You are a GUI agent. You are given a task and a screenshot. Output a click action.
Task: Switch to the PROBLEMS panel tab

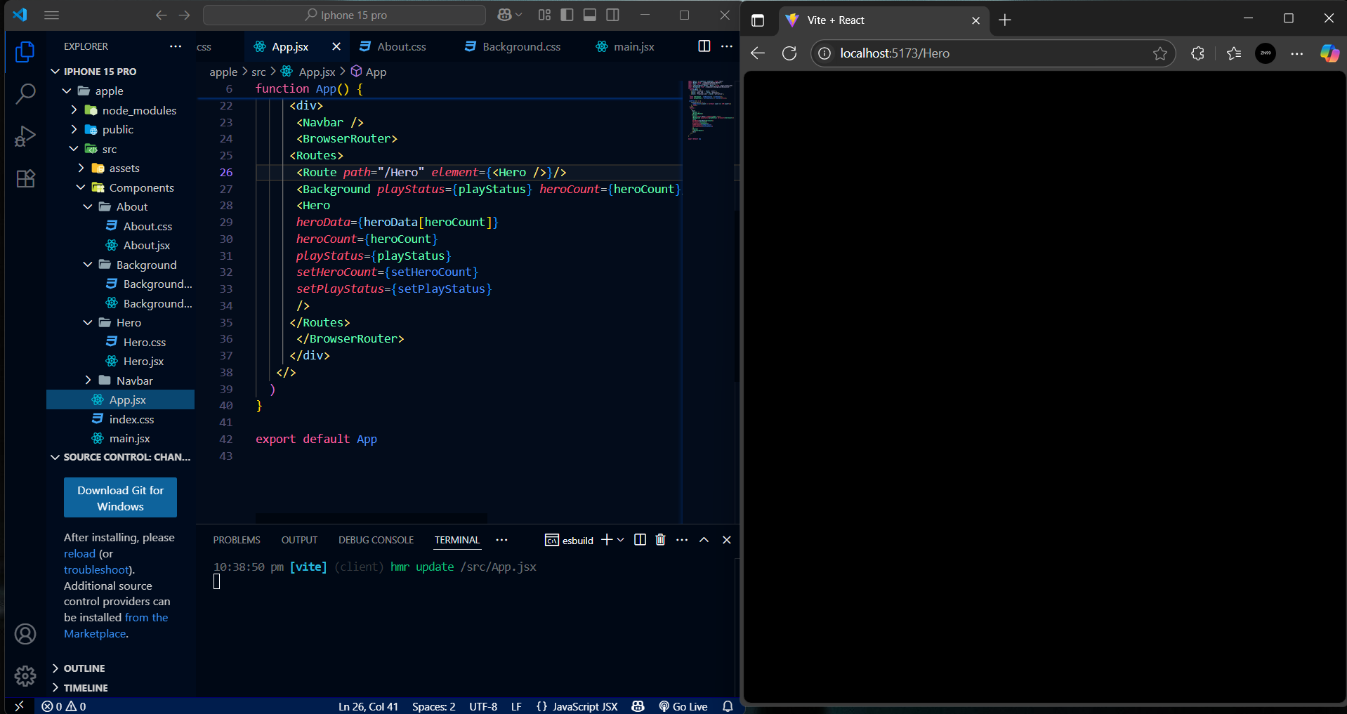(x=237, y=540)
